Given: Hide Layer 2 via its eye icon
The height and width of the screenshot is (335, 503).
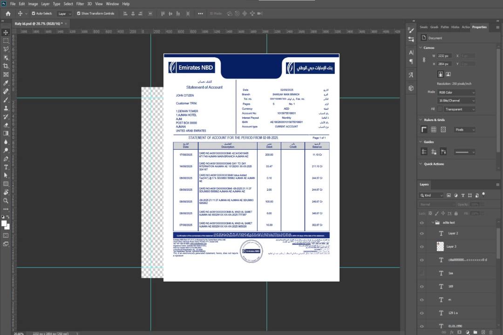Looking at the screenshot, I should [x=422, y=234].
